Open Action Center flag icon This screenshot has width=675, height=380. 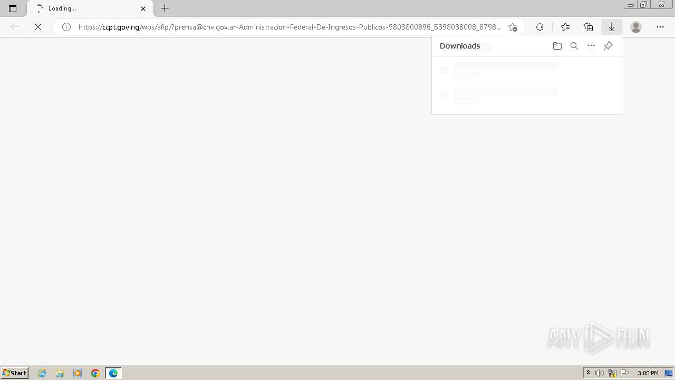tap(625, 373)
